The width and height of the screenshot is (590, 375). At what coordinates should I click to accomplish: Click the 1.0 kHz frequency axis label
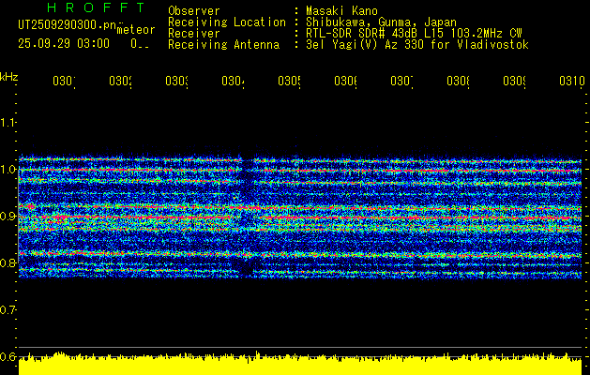click(x=8, y=169)
